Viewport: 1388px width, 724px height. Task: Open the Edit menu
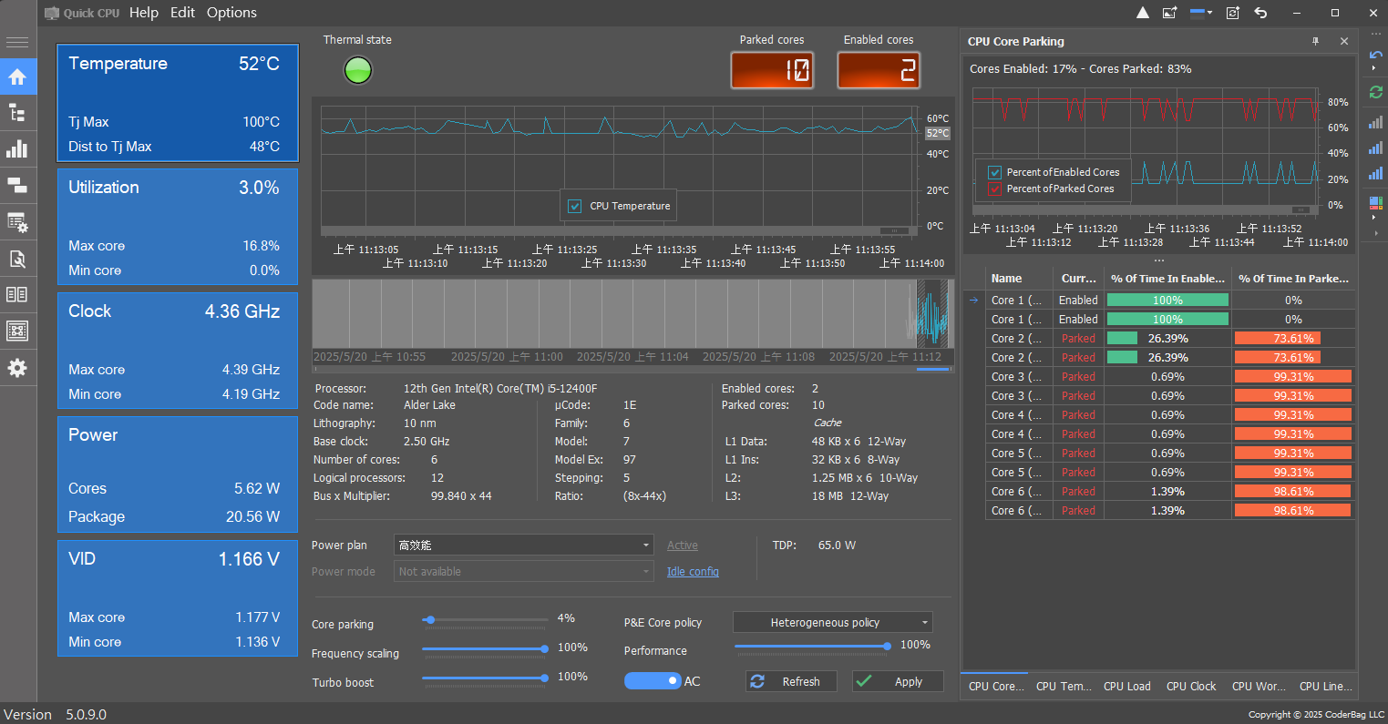pos(183,13)
